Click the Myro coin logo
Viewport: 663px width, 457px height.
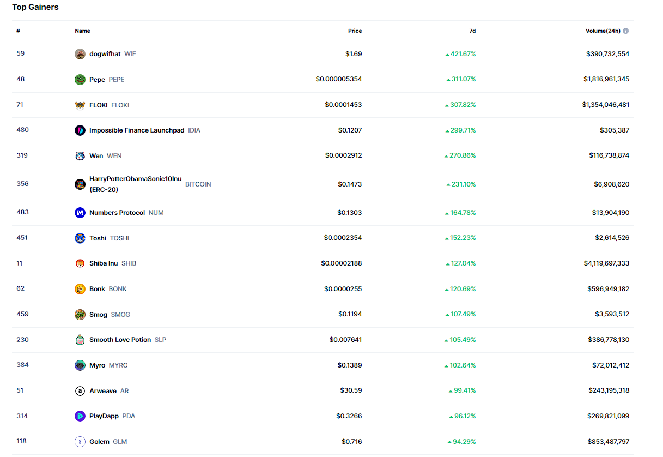(80, 365)
